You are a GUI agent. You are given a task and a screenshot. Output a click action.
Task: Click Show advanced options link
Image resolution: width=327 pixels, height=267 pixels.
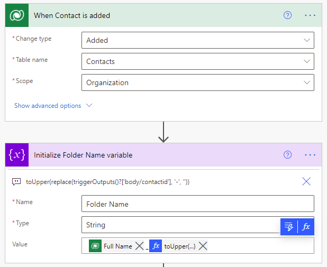48,106
